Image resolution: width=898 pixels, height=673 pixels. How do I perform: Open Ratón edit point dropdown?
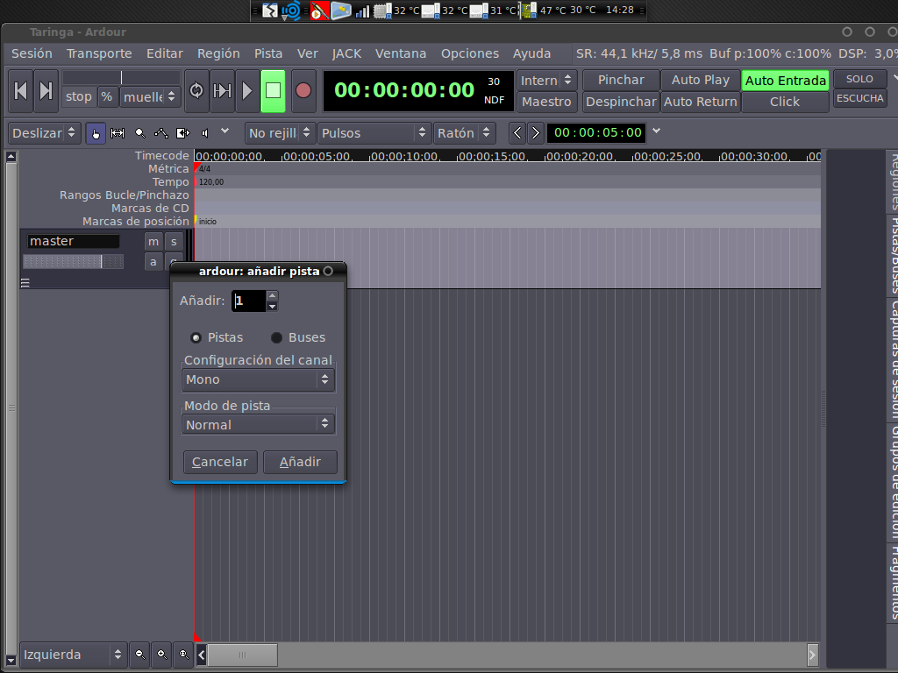(464, 133)
